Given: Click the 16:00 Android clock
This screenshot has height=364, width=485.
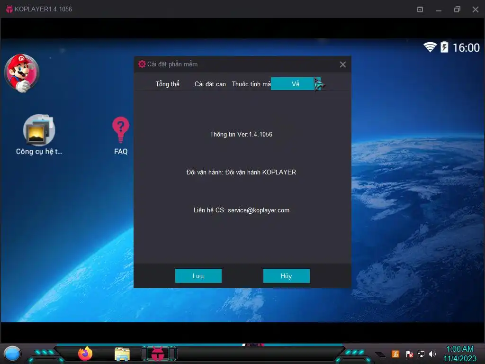Looking at the screenshot, I should [466, 48].
